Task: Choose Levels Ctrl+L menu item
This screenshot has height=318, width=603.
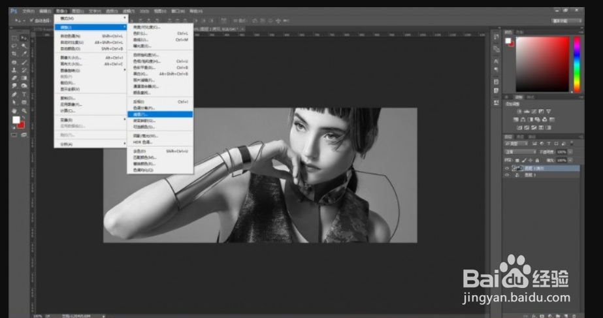Action: pyautogui.click(x=160, y=33)
